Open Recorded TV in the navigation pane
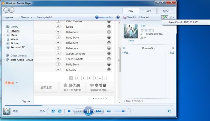 pyautogui.click(x=16, y=47)
